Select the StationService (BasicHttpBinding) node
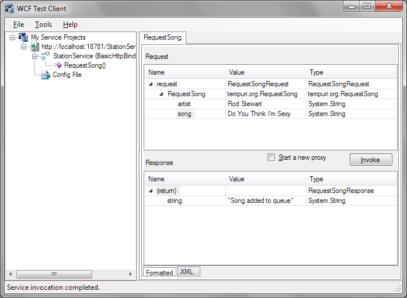 tap(94, 56)
